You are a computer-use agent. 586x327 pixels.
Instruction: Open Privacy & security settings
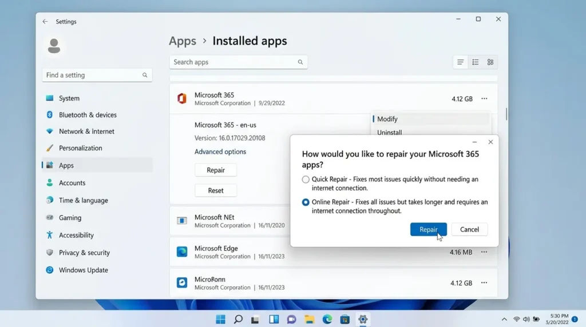point(97,253)
